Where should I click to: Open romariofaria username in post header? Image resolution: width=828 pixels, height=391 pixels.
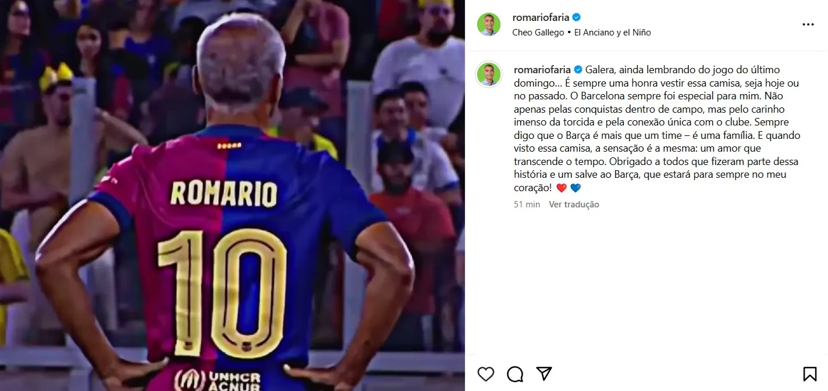(541, 17)
